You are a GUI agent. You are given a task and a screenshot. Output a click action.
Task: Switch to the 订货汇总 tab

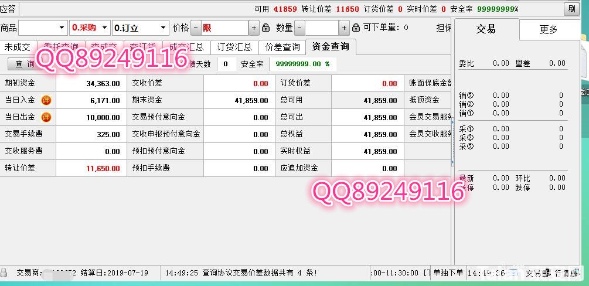click(x=234, y=47)
